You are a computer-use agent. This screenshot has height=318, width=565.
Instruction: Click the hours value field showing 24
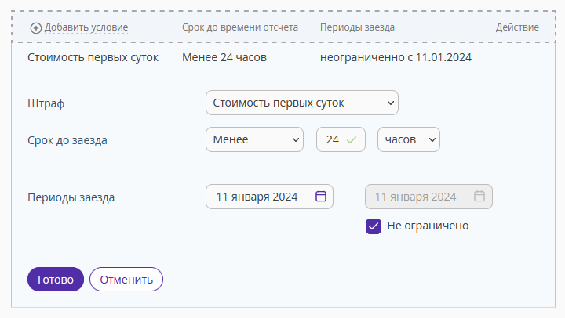click(x=341, y=139)
